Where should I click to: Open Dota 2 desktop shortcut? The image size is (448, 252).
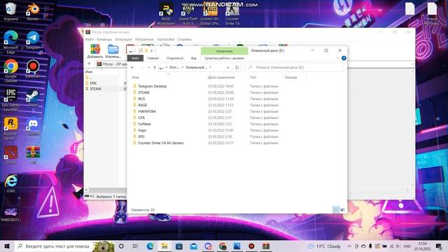(x=11, y=155)
